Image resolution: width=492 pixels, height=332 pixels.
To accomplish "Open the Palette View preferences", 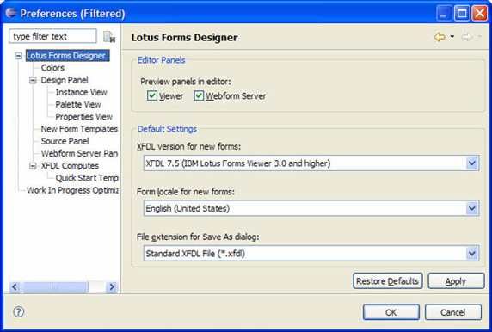I will point(78,104).
